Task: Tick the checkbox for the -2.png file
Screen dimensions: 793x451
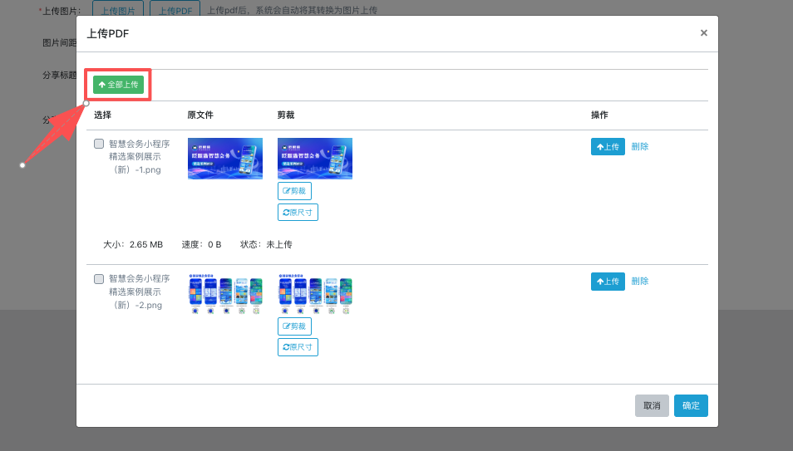Action: coord(99,279)
